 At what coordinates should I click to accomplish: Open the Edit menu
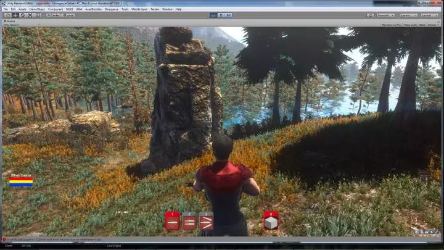(x=13, y=9)
